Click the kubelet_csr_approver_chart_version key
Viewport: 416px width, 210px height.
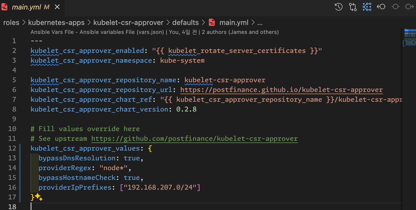tap(99, 109)
